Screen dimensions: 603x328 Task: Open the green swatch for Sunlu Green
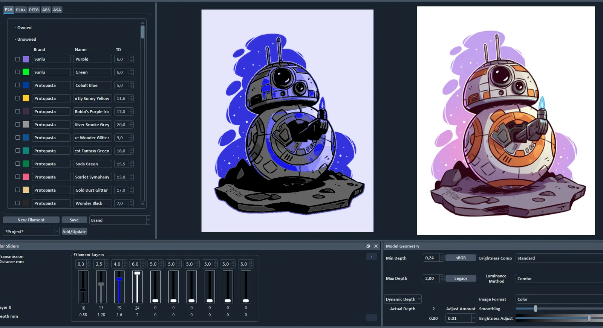pyautogui.click(x=26, y=72)
